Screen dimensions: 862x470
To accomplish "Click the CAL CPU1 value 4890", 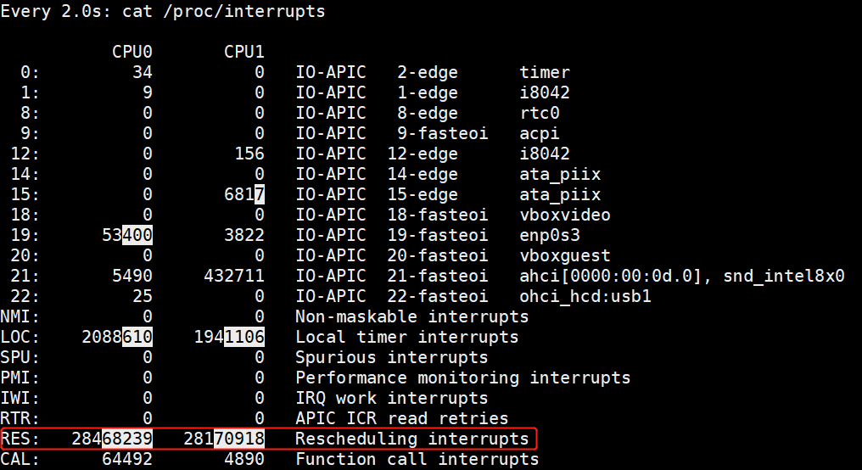I will click(x=244, y=459).
